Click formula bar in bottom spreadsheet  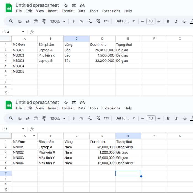[113, 129]
